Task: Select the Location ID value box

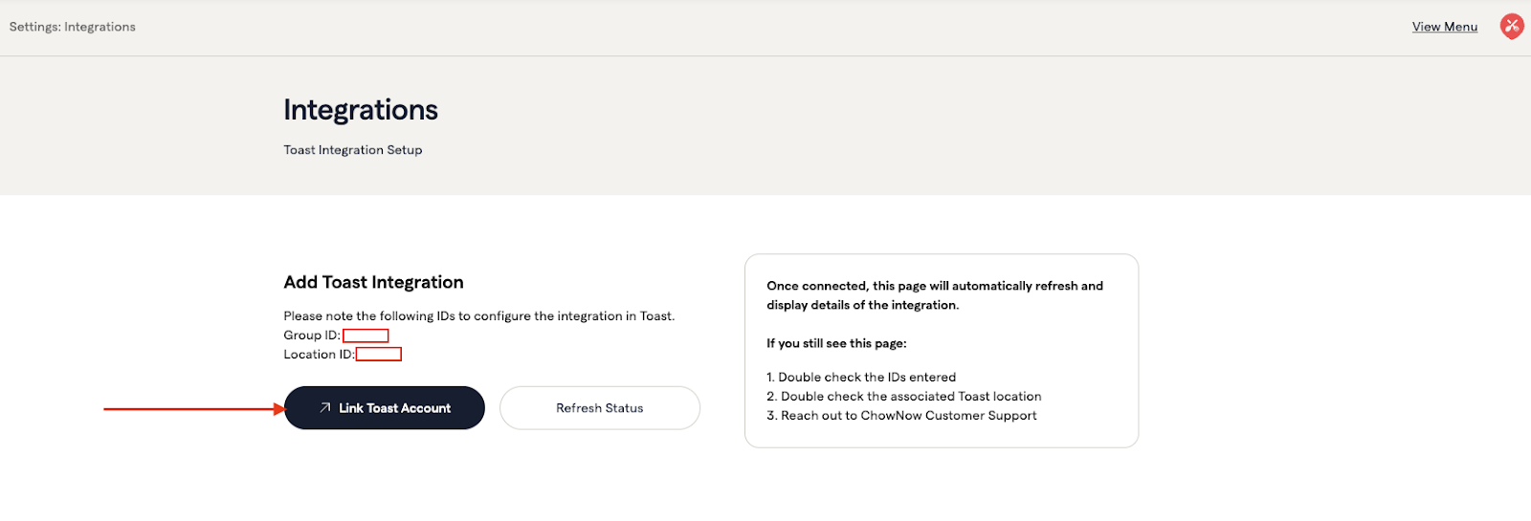Action: tap(379, 355)
